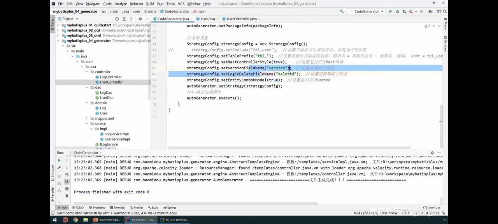Expand mybatisplus_02_dql module

tap(58, 30)
